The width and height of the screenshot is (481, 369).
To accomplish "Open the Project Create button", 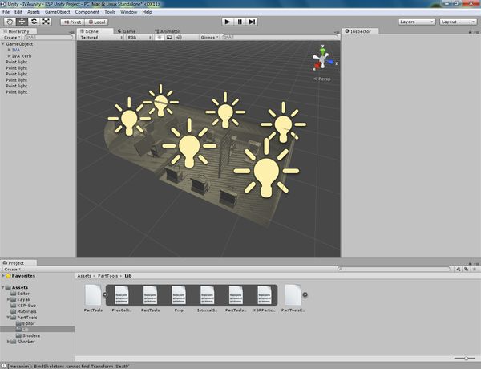I will pos(11,269).
